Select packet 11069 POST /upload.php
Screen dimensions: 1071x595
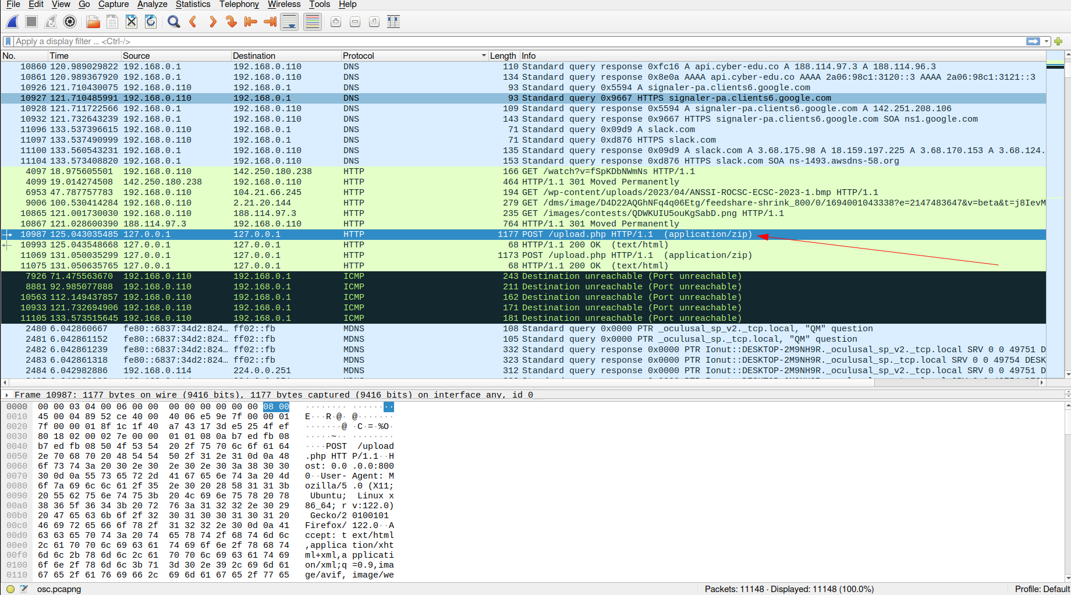click(523, 255)
